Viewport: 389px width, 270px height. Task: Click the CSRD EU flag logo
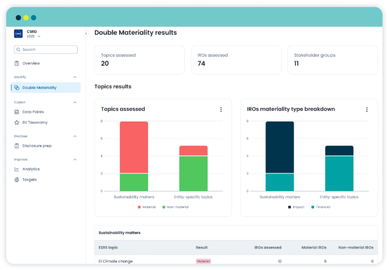18,33
